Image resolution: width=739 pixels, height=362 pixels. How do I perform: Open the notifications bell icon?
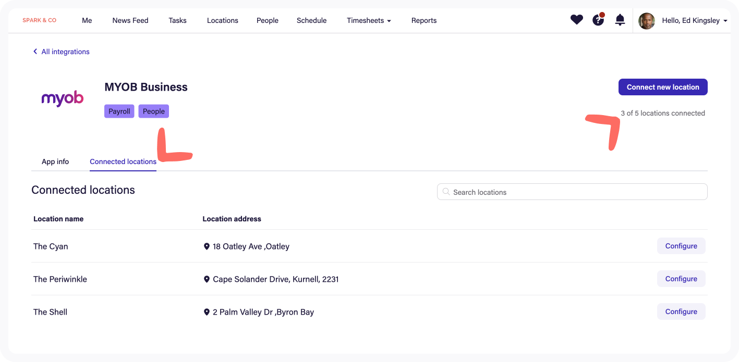click(x=620, y=20)
